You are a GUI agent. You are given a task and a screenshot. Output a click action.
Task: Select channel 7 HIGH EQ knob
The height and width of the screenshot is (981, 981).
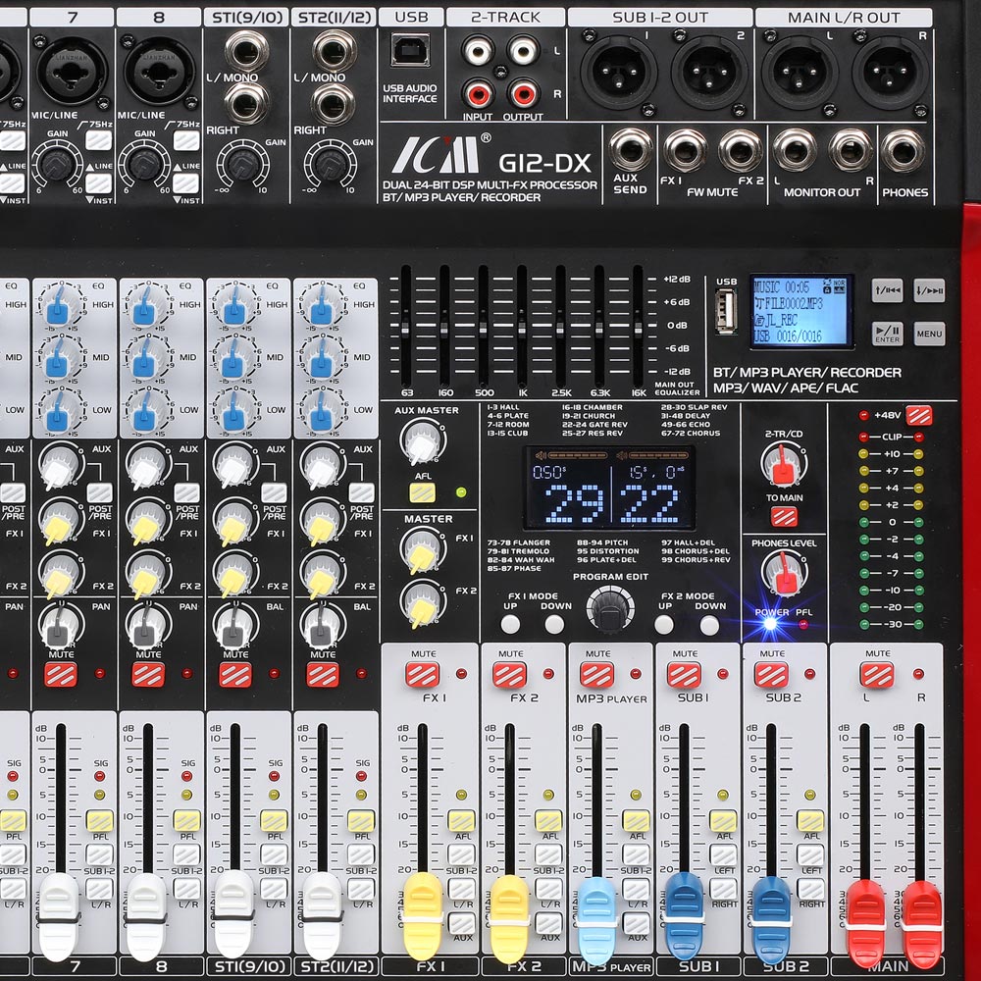tap(58, 306)
